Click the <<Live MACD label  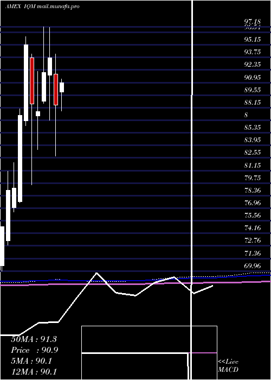(x=228, y=365)
